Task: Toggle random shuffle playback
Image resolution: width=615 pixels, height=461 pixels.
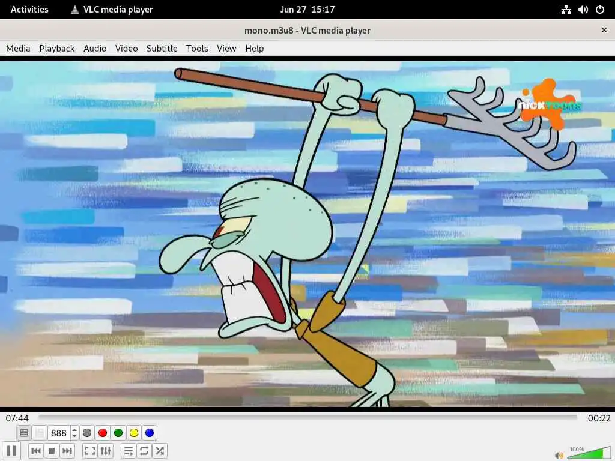Action: (160, 451)
